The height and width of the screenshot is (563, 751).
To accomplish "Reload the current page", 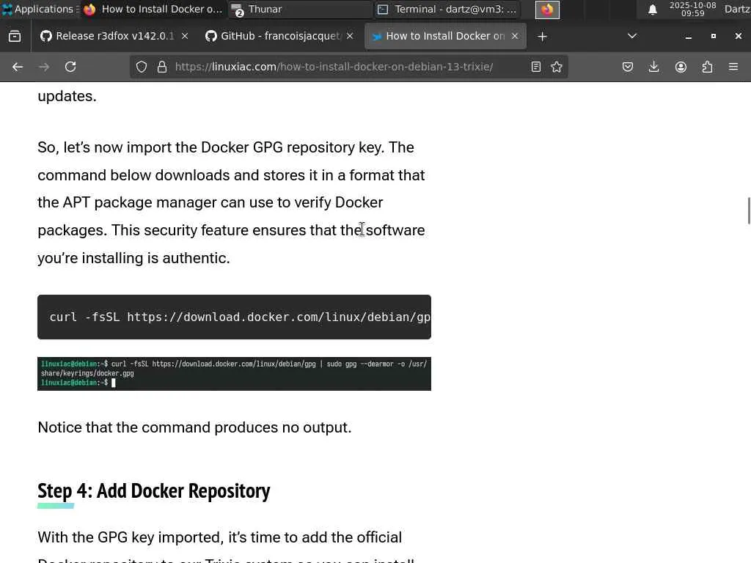I will (x=70, y=67).
